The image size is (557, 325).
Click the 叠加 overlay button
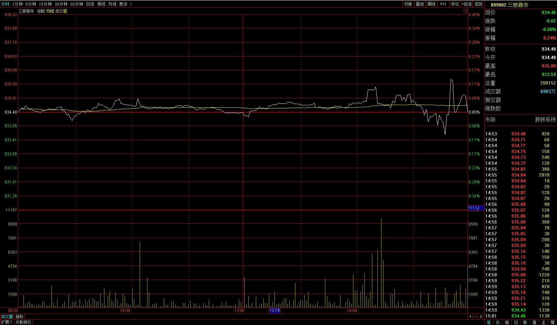420,4
